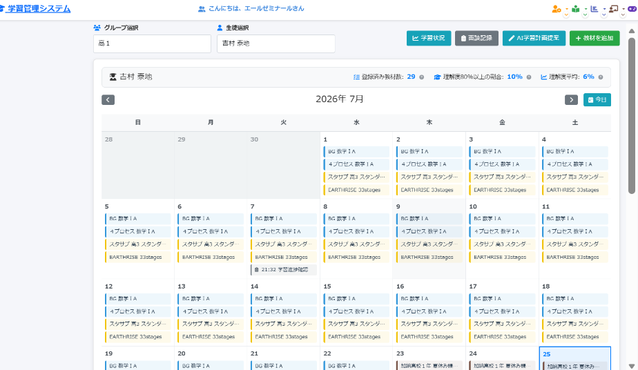Open スタサプ 高3 event on July 9
The image size is (638, 370).
coord(429,244)
